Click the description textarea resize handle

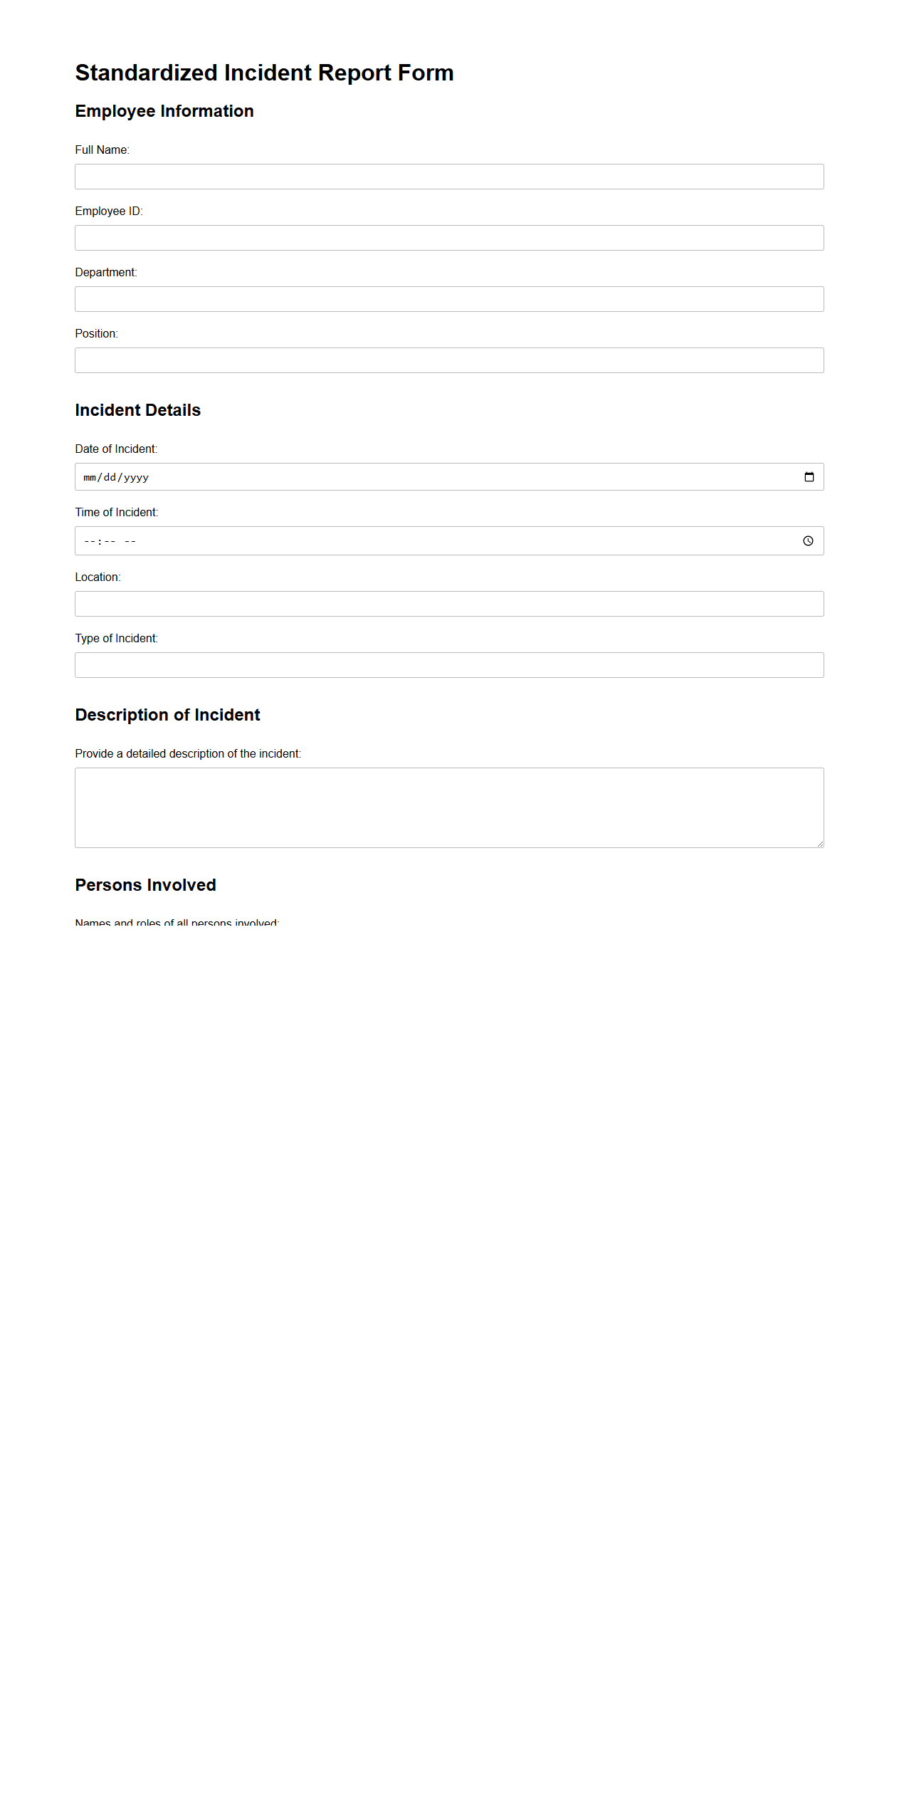click(820, 844)
